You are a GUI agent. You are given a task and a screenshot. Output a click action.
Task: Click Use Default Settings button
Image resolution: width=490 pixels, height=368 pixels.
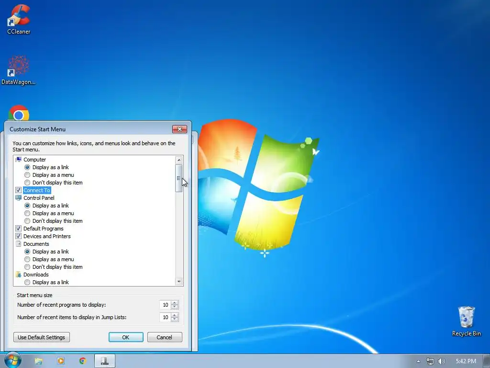[x=42, y=337]
